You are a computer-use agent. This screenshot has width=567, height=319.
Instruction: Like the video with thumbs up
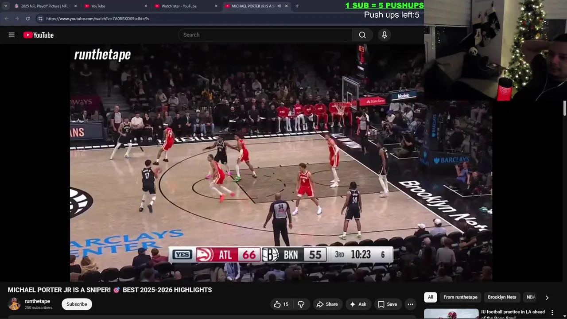click(281, 304)
